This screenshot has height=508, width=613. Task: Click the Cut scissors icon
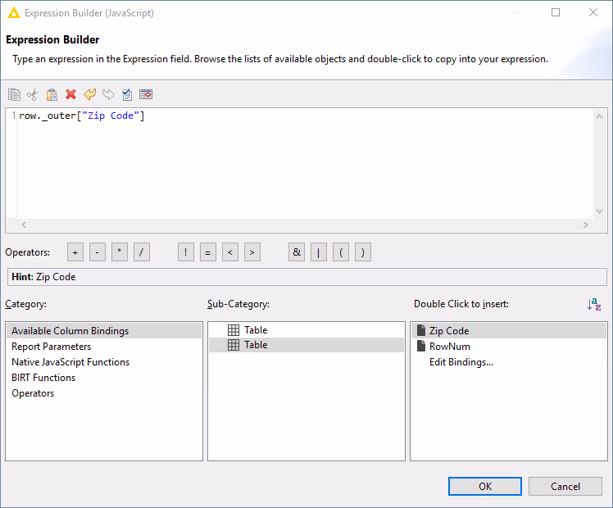33,95
